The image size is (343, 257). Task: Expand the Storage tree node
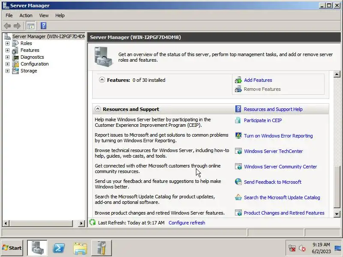[7, 71]
